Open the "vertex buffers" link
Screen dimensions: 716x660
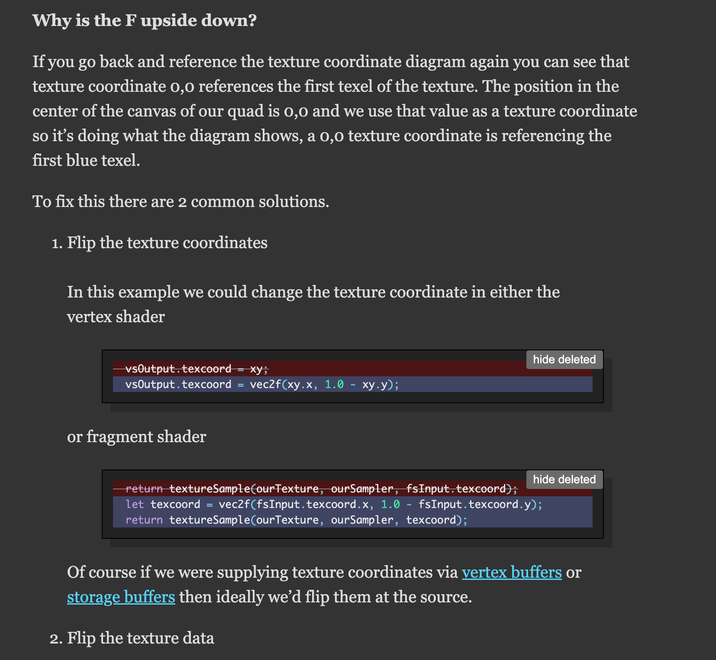(x=512, y=573)
